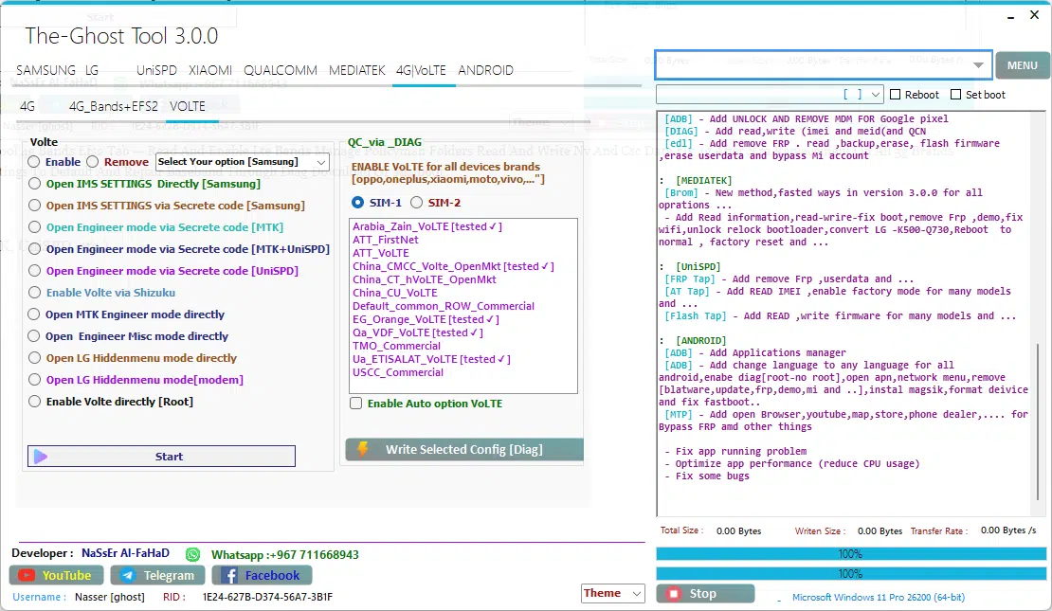Viewport: 1052px width, 611px height.
Task: Select Open Engineer mode via Secrete code [MTK+UniSPD]
Action: [x=34, y=249]
